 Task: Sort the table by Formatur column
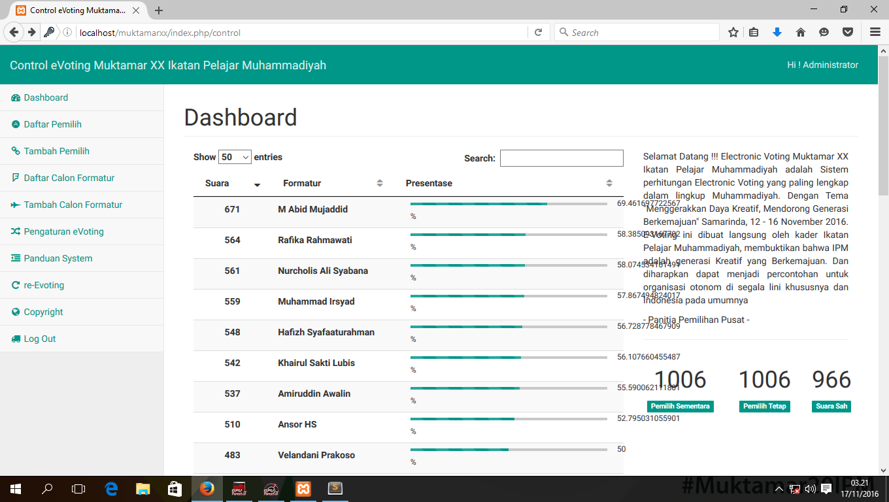coord(333,184)
